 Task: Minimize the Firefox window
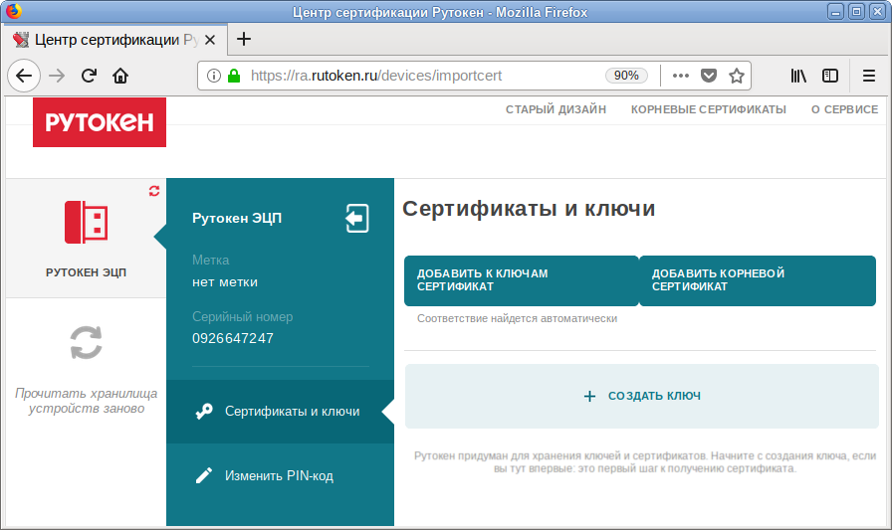click(835, 12)
